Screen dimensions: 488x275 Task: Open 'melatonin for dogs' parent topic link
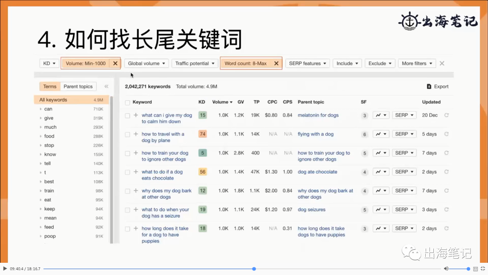point(318,115)
